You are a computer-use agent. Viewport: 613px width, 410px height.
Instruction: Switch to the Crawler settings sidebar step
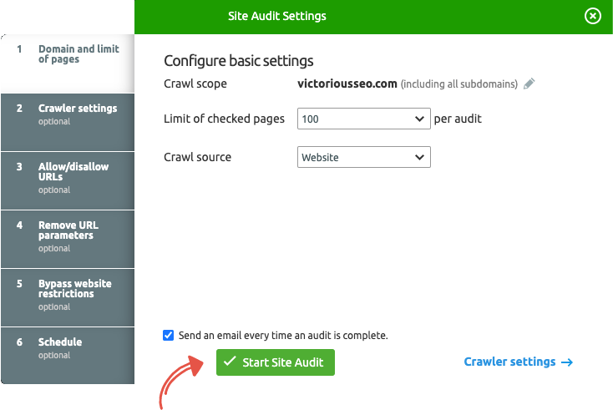click(77, 109)
